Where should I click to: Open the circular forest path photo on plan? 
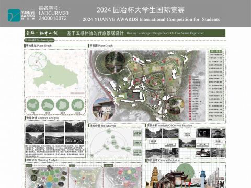(115, 62)
